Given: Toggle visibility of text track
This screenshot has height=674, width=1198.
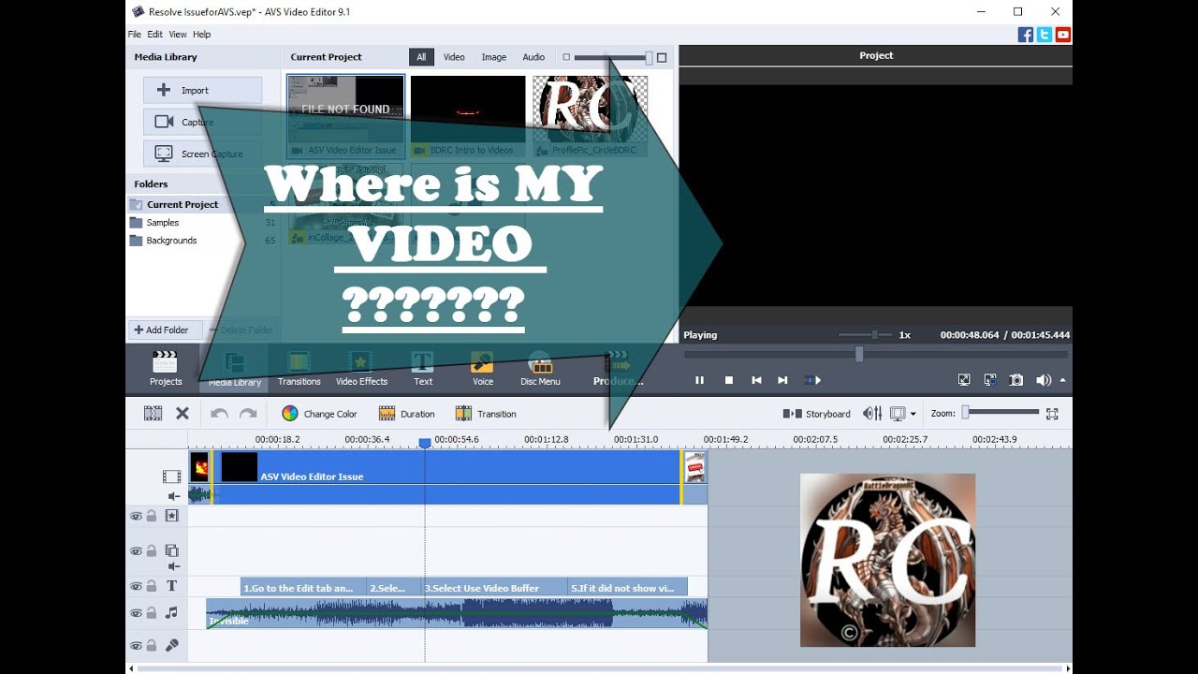Looking at the screenshot, I should tap(136, 587).
